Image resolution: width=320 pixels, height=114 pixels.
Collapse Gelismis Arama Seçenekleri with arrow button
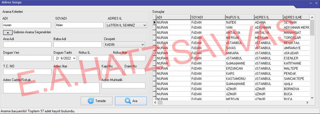click(8, 32)
